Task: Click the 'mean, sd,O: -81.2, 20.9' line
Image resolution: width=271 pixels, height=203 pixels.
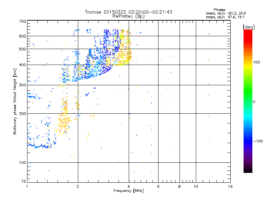Action: [x=226, y=13]
